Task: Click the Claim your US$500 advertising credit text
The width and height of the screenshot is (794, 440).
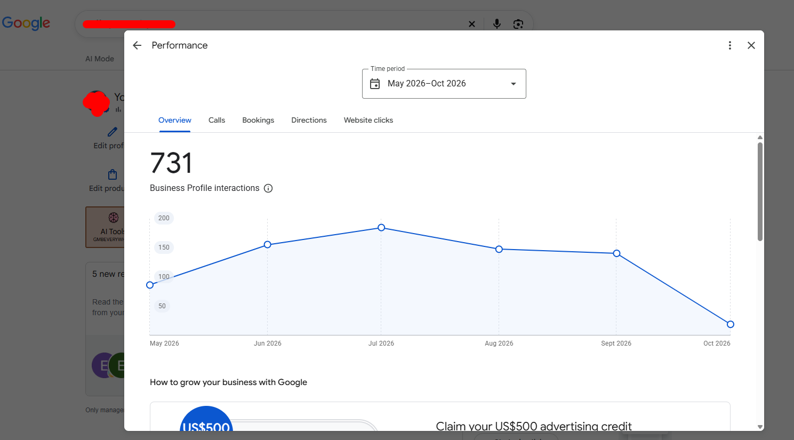Action: pyautogui.click(x=534, y=426)
